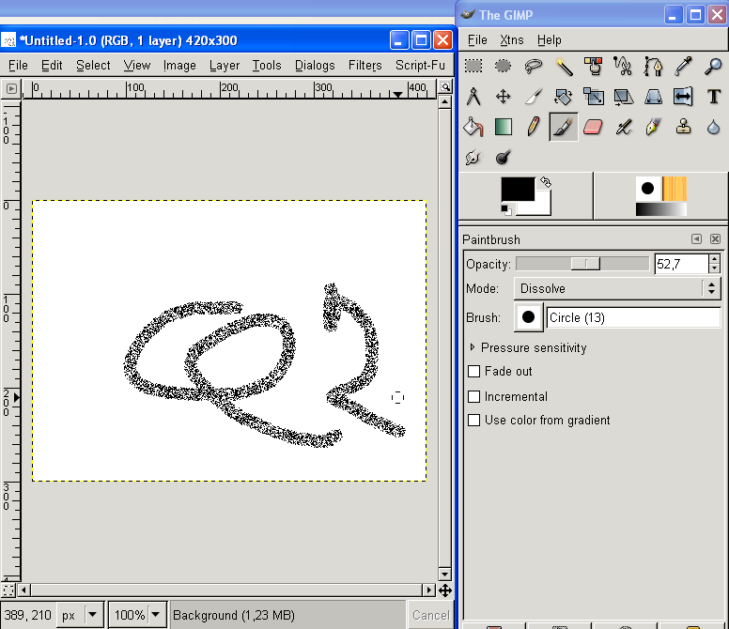Click the Zoom magnifier tool
The width and height of the screenshot is (729, 629).
[x=713, y=66]
